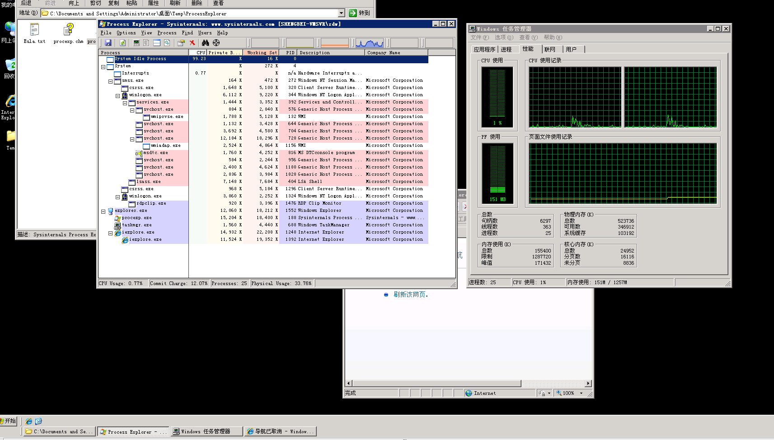
Task: Open the Help menu in Process Explorer
Action: [x=222, y=33]
